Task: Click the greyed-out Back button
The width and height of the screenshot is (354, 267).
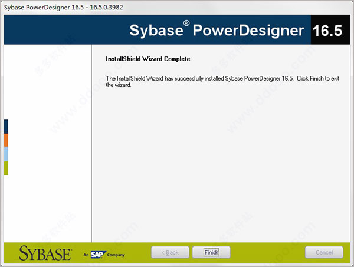Action: (170, 252)
